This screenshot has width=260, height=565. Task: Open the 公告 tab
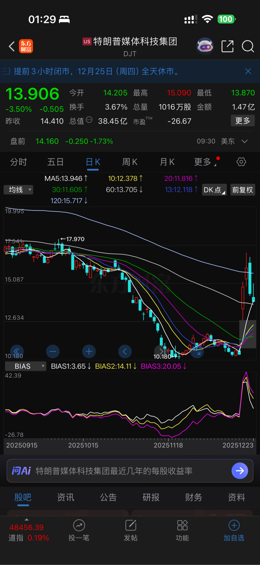(x=108, y=497)
